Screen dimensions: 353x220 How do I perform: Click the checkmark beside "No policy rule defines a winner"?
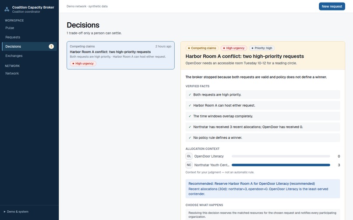tap(190, 137)
